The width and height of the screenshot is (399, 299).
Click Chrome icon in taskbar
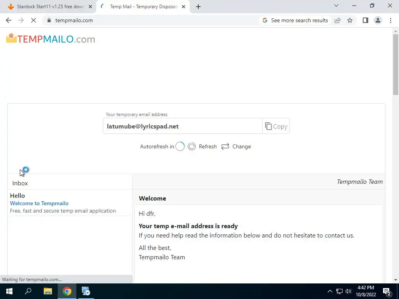point(67,291)
